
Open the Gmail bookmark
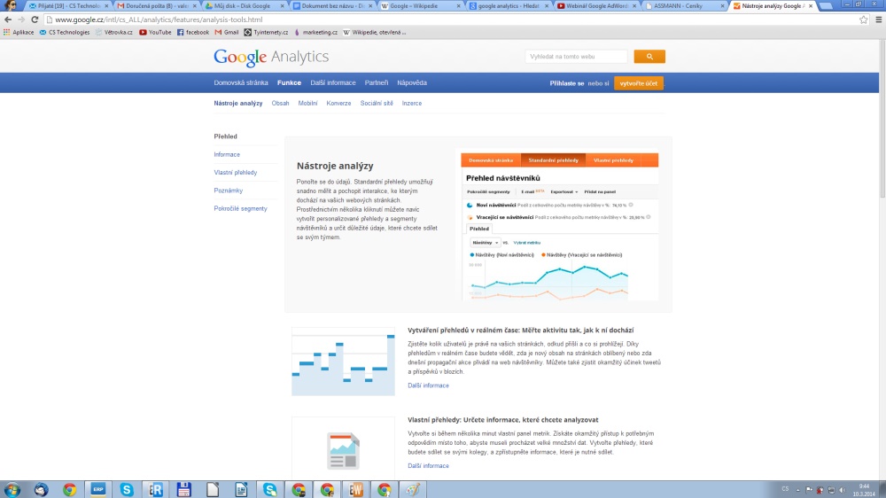click(227, 32)
